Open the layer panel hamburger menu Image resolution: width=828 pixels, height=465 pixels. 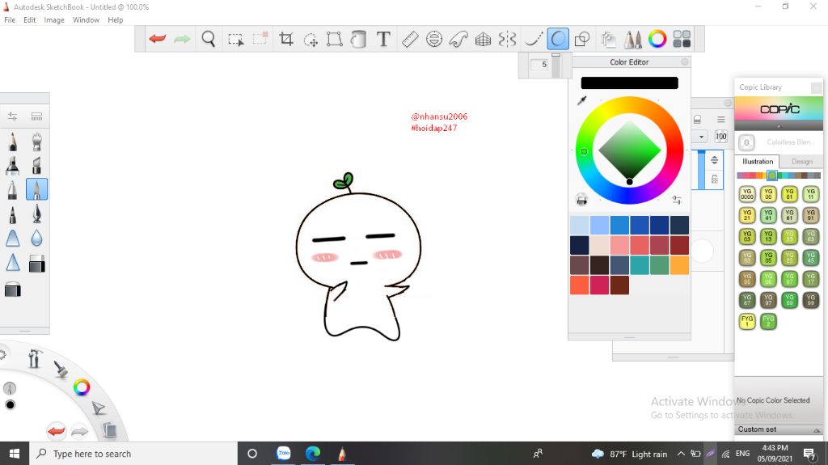coord(720,120)
